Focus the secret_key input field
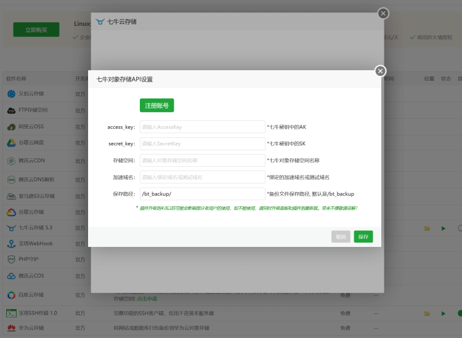The image size is (462, 338). pos(203,143)
